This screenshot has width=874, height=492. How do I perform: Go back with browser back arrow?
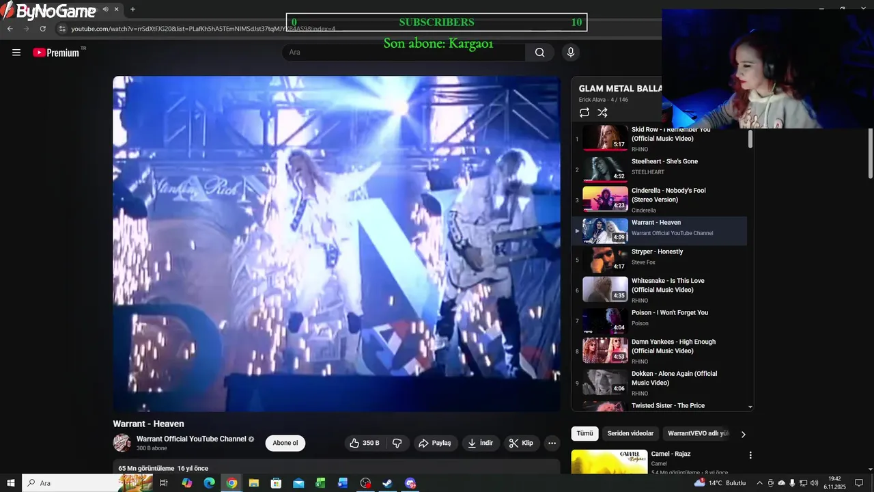tap(10, 29)
